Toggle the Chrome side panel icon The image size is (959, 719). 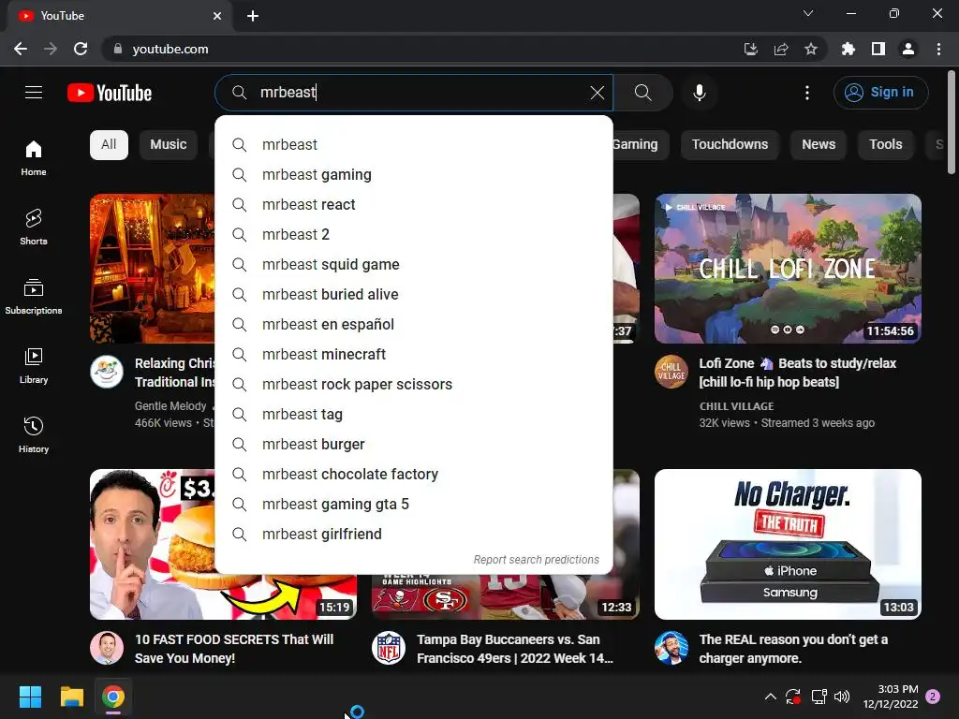[878, 49]
